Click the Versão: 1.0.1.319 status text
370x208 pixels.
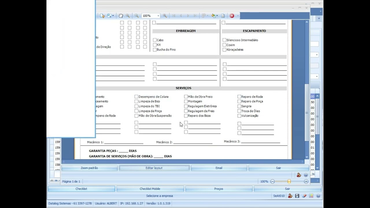point(158,203)
